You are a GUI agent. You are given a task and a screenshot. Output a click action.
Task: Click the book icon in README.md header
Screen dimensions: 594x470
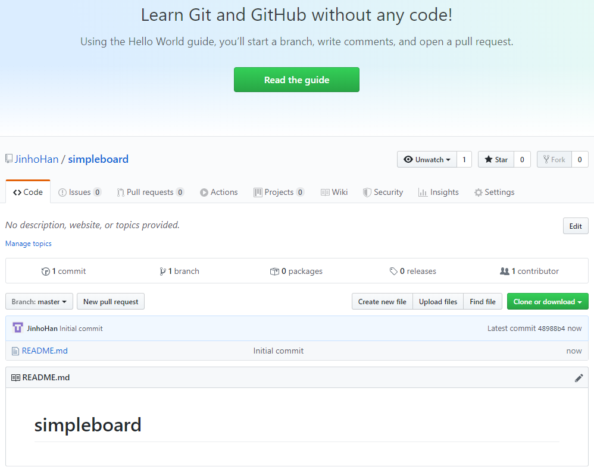[15, 377]
